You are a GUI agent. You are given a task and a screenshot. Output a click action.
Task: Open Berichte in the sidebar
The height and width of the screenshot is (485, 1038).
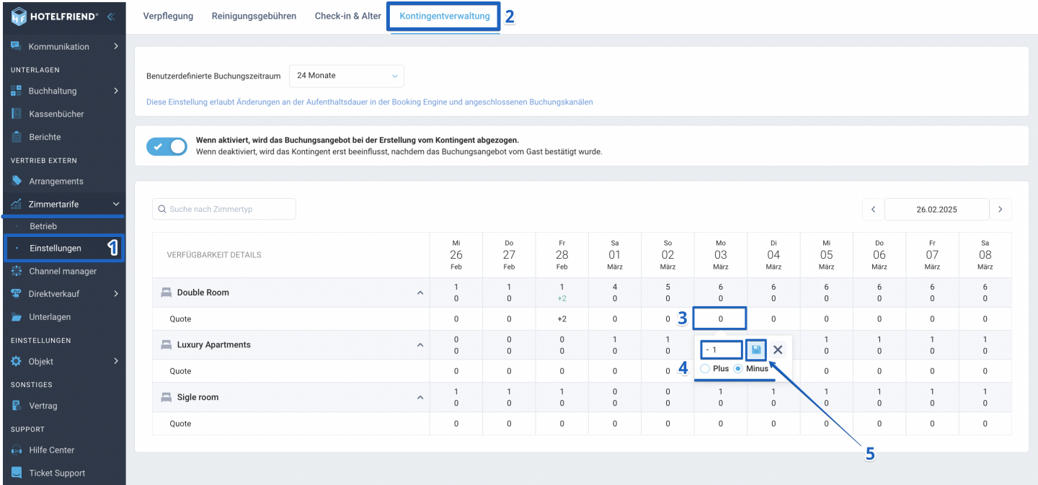[45, 137]
